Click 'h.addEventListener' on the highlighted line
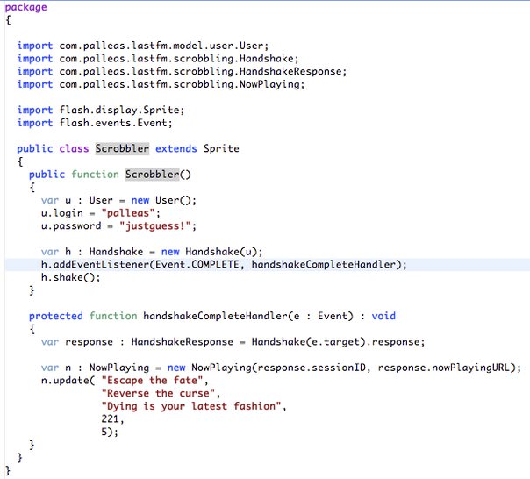The image size is (530, 479). click(x=95, y=264)
